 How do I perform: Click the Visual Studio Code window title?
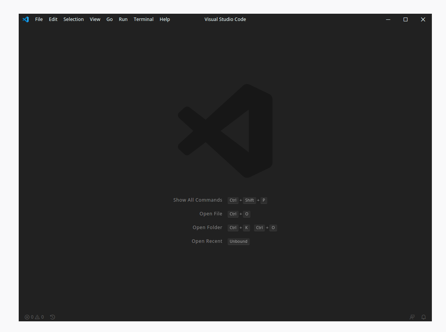225,19
